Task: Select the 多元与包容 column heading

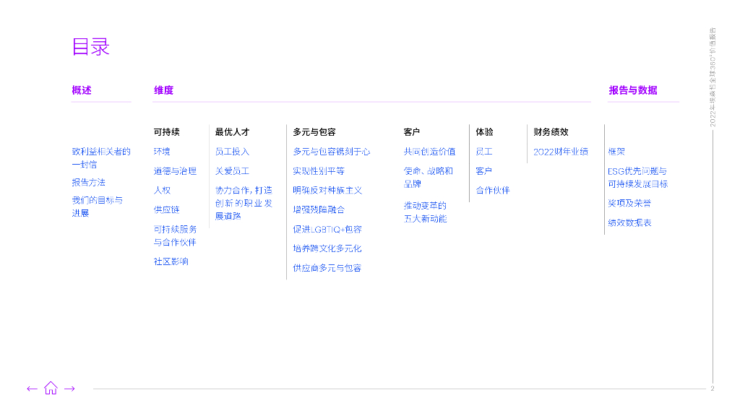Action: pos(314,132)
